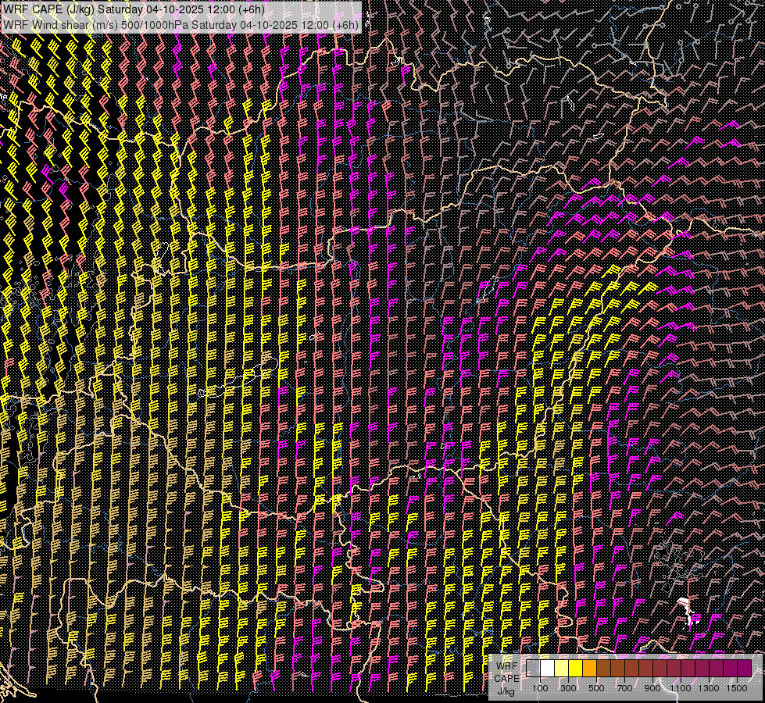Click the white CAPE patch on map

(x=685, y=605)
